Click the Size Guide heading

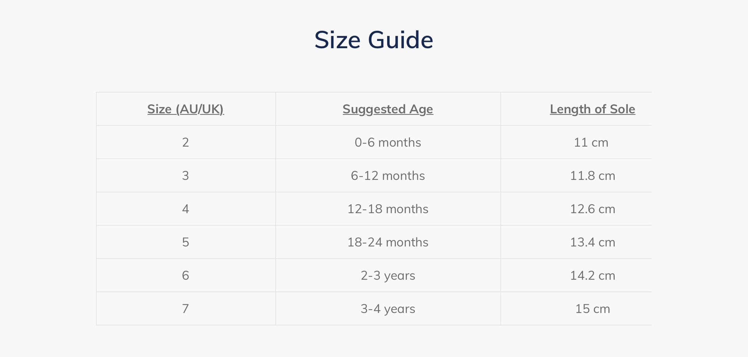[x=374, y=40]
